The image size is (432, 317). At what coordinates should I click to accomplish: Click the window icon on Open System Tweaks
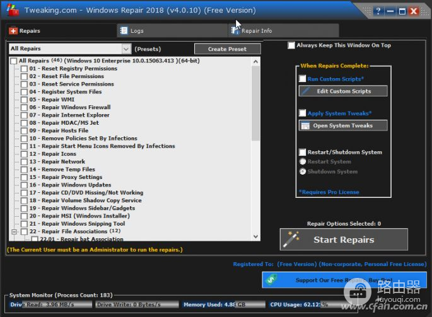306,125
